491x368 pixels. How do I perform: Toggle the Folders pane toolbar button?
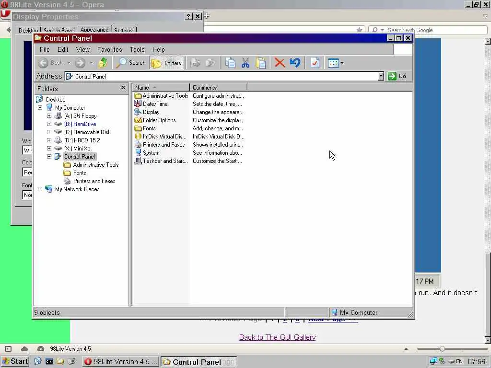166,63
